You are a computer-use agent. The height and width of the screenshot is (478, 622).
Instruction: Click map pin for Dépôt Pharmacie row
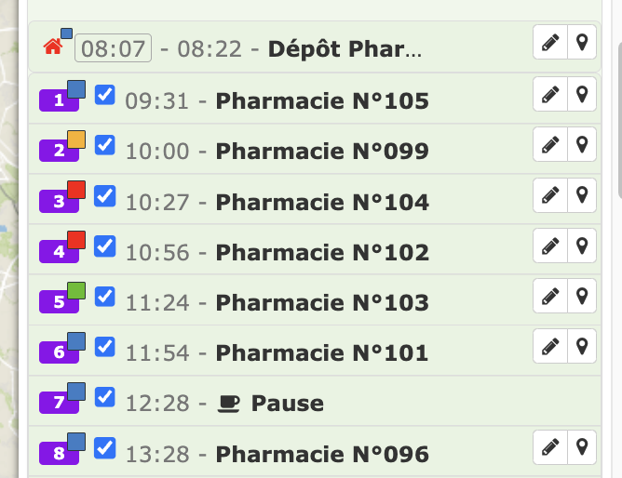click(582, 43)
